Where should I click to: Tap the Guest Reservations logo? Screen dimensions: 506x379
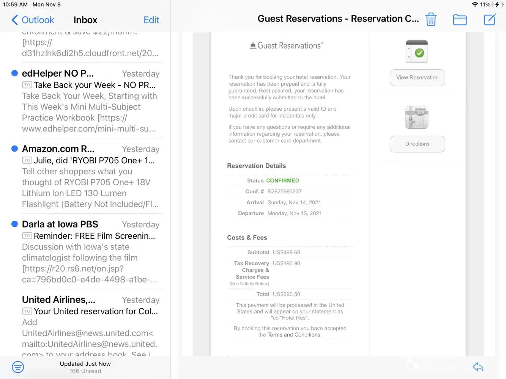tap(287, 45)
